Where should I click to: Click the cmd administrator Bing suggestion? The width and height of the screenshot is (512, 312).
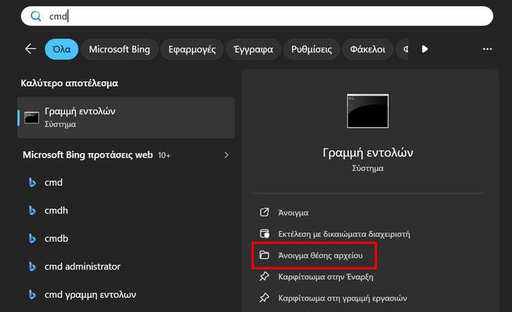(82, 266)
